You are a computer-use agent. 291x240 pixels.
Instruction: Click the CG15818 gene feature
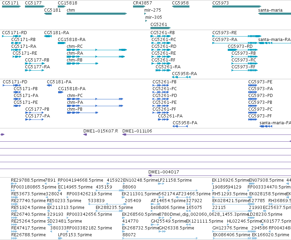tap(62, 6)
